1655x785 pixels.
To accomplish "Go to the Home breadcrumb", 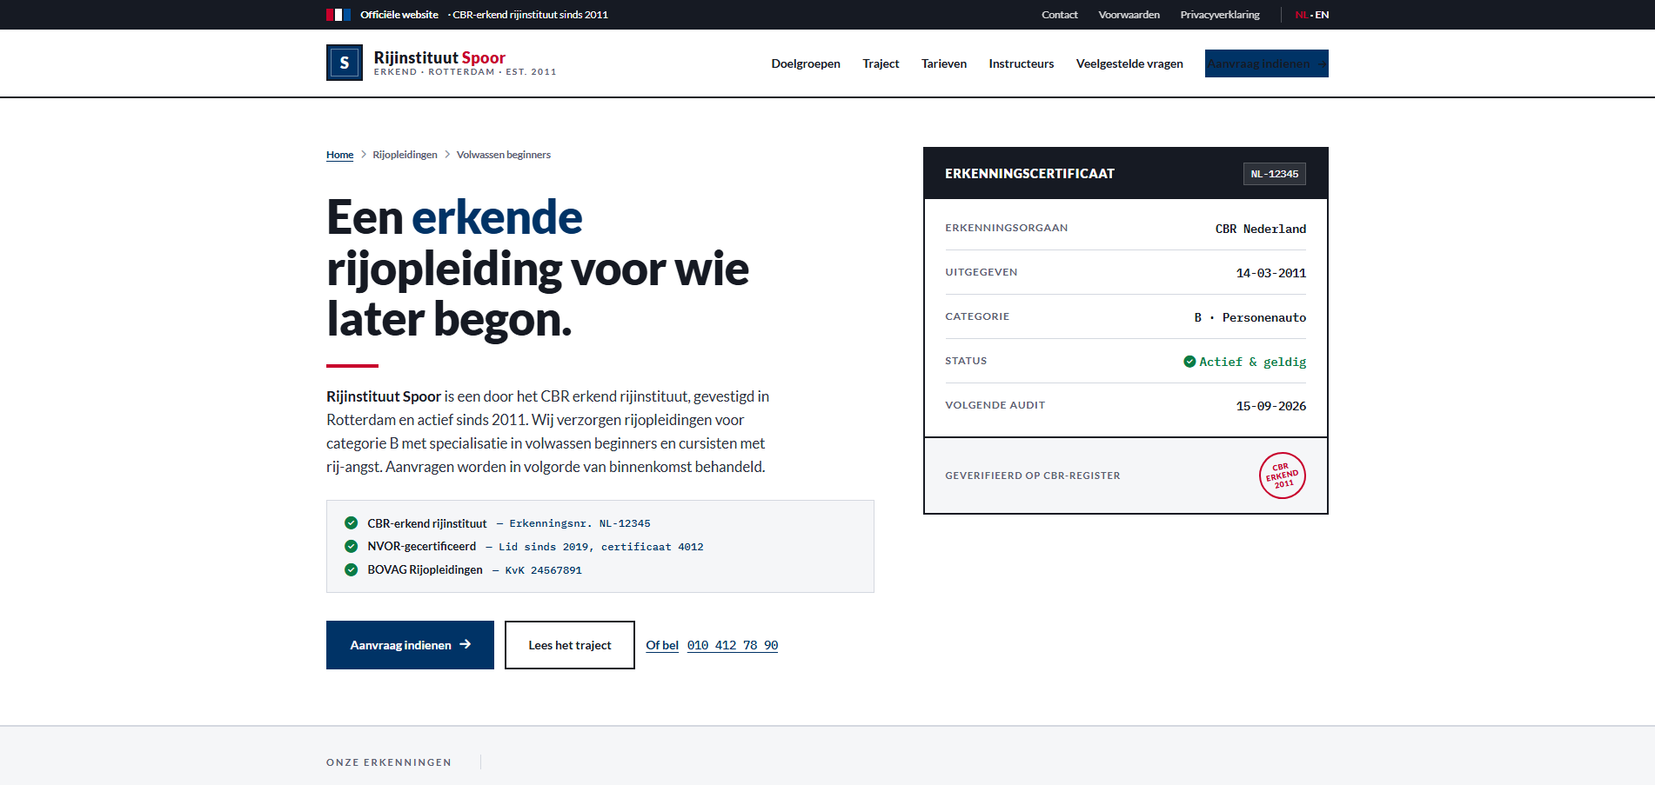I will click(339, 155).
